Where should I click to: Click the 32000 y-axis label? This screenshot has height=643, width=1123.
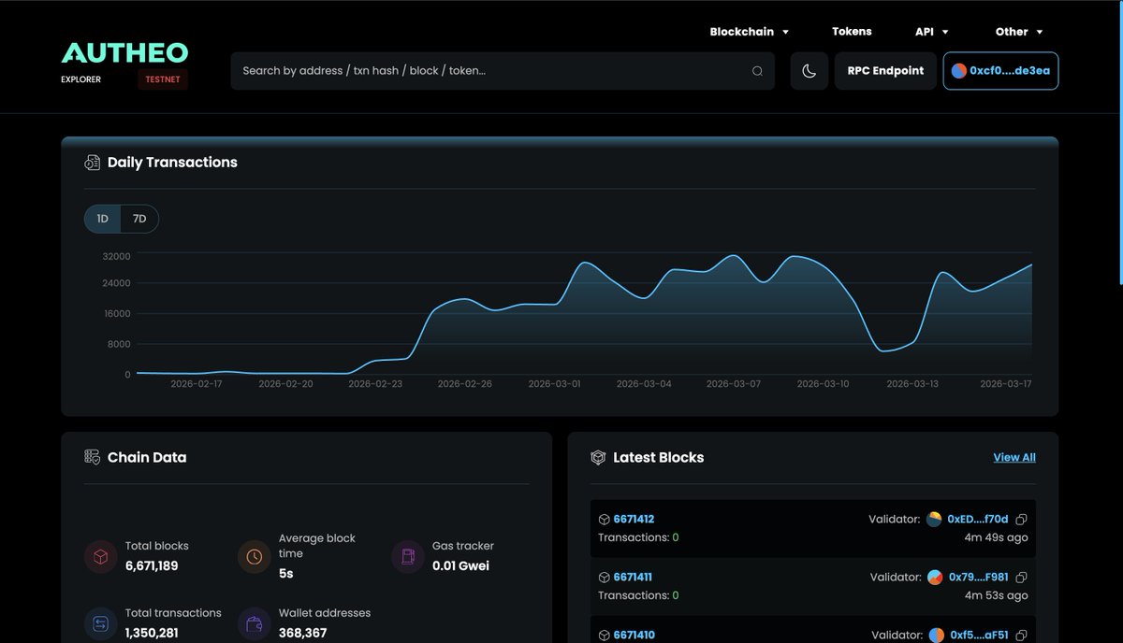116,256
